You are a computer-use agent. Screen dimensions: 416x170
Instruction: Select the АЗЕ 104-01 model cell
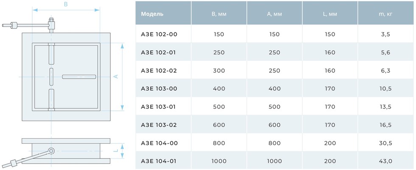pyautogui.click(x=159, y=161)
